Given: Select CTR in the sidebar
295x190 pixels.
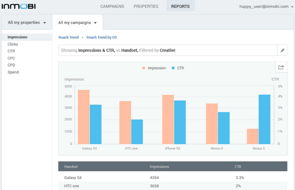Looking at the screenshot, I should point(11,51).
